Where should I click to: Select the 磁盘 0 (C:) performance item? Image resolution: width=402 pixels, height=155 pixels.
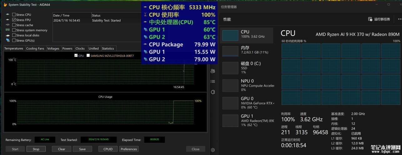point(247,67)
